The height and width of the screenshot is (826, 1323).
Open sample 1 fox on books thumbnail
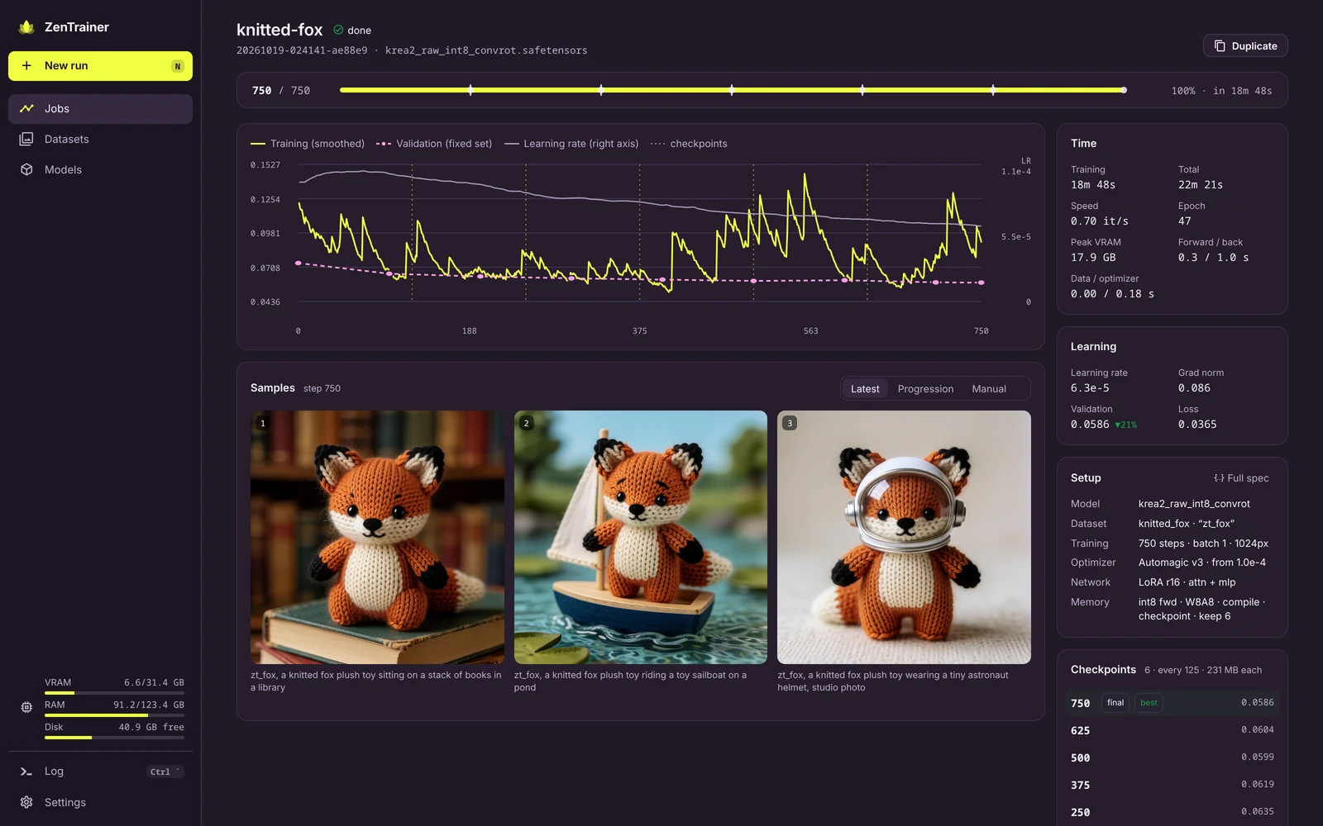[x=377, y=537]
